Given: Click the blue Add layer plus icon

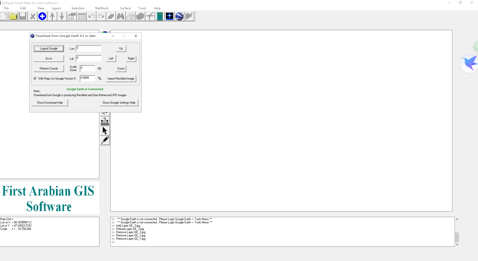Looking at the screenshot, I should (42, 16).
